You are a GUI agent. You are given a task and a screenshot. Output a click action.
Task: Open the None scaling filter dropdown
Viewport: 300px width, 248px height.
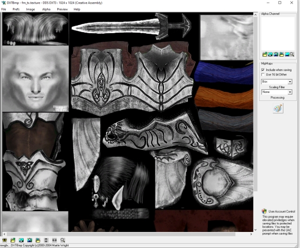pos(290,92)
